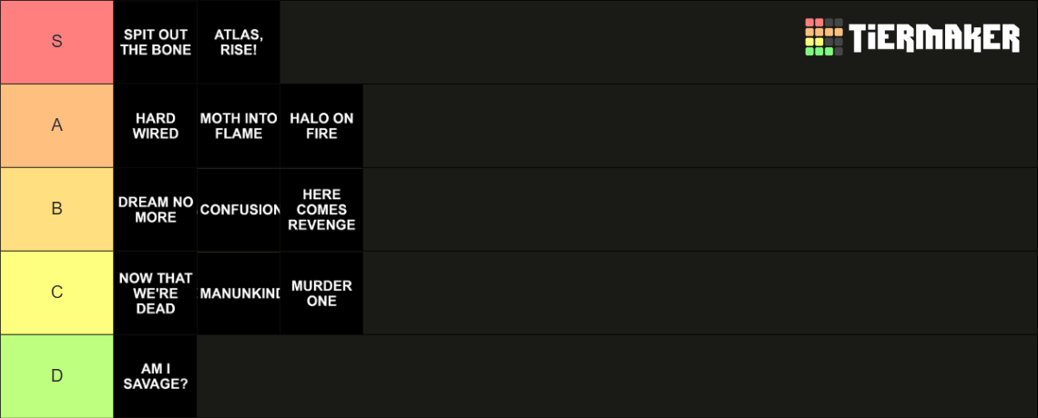Pick the MANUNKIND tile
This screenshot has width=1038, height=418.
(x=239, y=294)
